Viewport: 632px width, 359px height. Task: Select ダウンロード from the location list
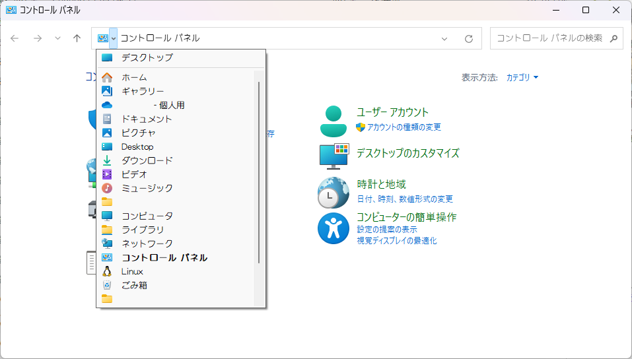[x=147, y=160]
